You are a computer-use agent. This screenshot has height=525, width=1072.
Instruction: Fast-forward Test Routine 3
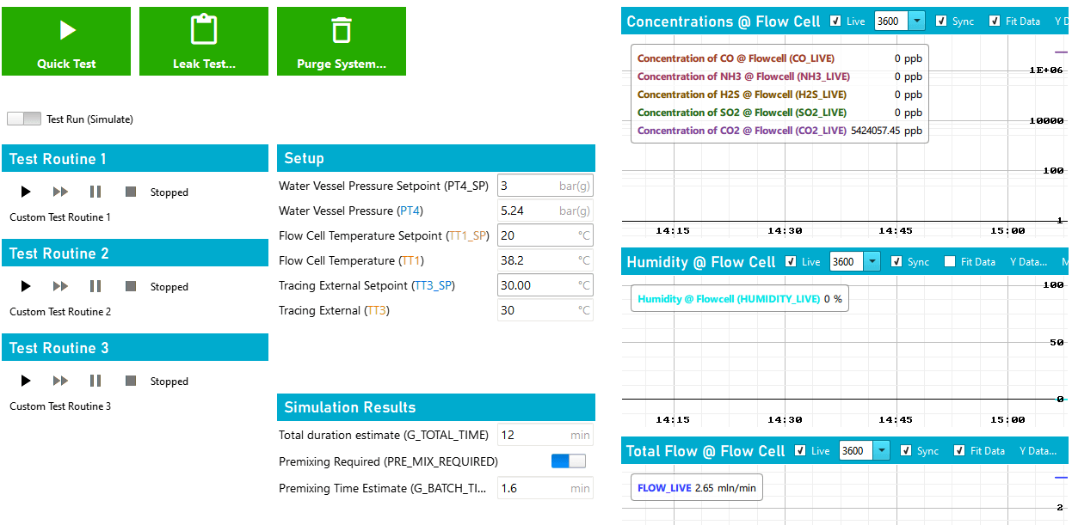point(60,381)
